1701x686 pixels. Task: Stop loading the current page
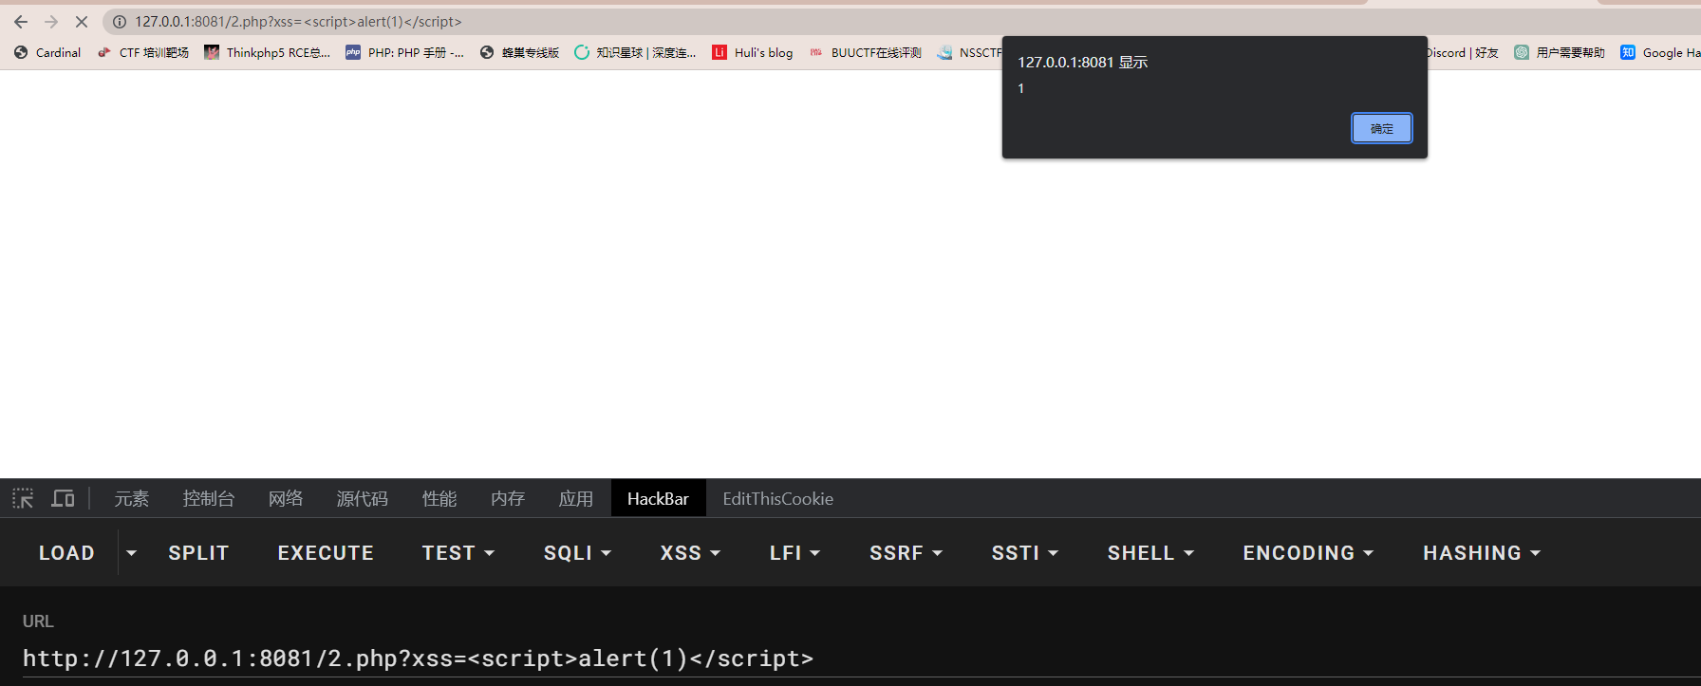click(82, 22)
